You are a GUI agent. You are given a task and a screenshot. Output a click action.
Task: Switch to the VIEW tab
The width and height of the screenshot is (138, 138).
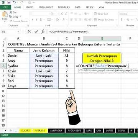click(x=101, y=7)
